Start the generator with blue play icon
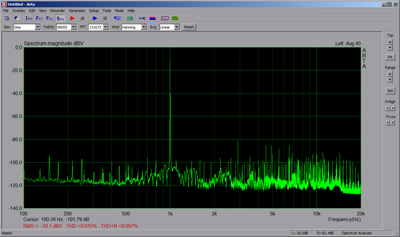The height and width of the screenshot is (237, 400). click(95, 18)
